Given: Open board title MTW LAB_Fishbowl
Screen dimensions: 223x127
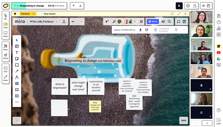Looking at the screenshot, I should click(42, 21).
